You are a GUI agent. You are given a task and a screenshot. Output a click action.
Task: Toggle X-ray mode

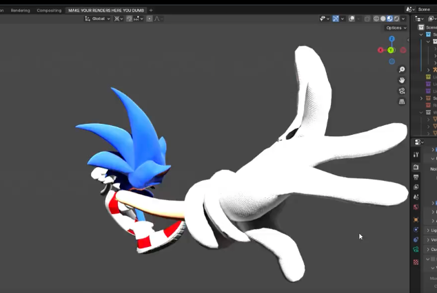pyautogui.click(x=367, y=19)
